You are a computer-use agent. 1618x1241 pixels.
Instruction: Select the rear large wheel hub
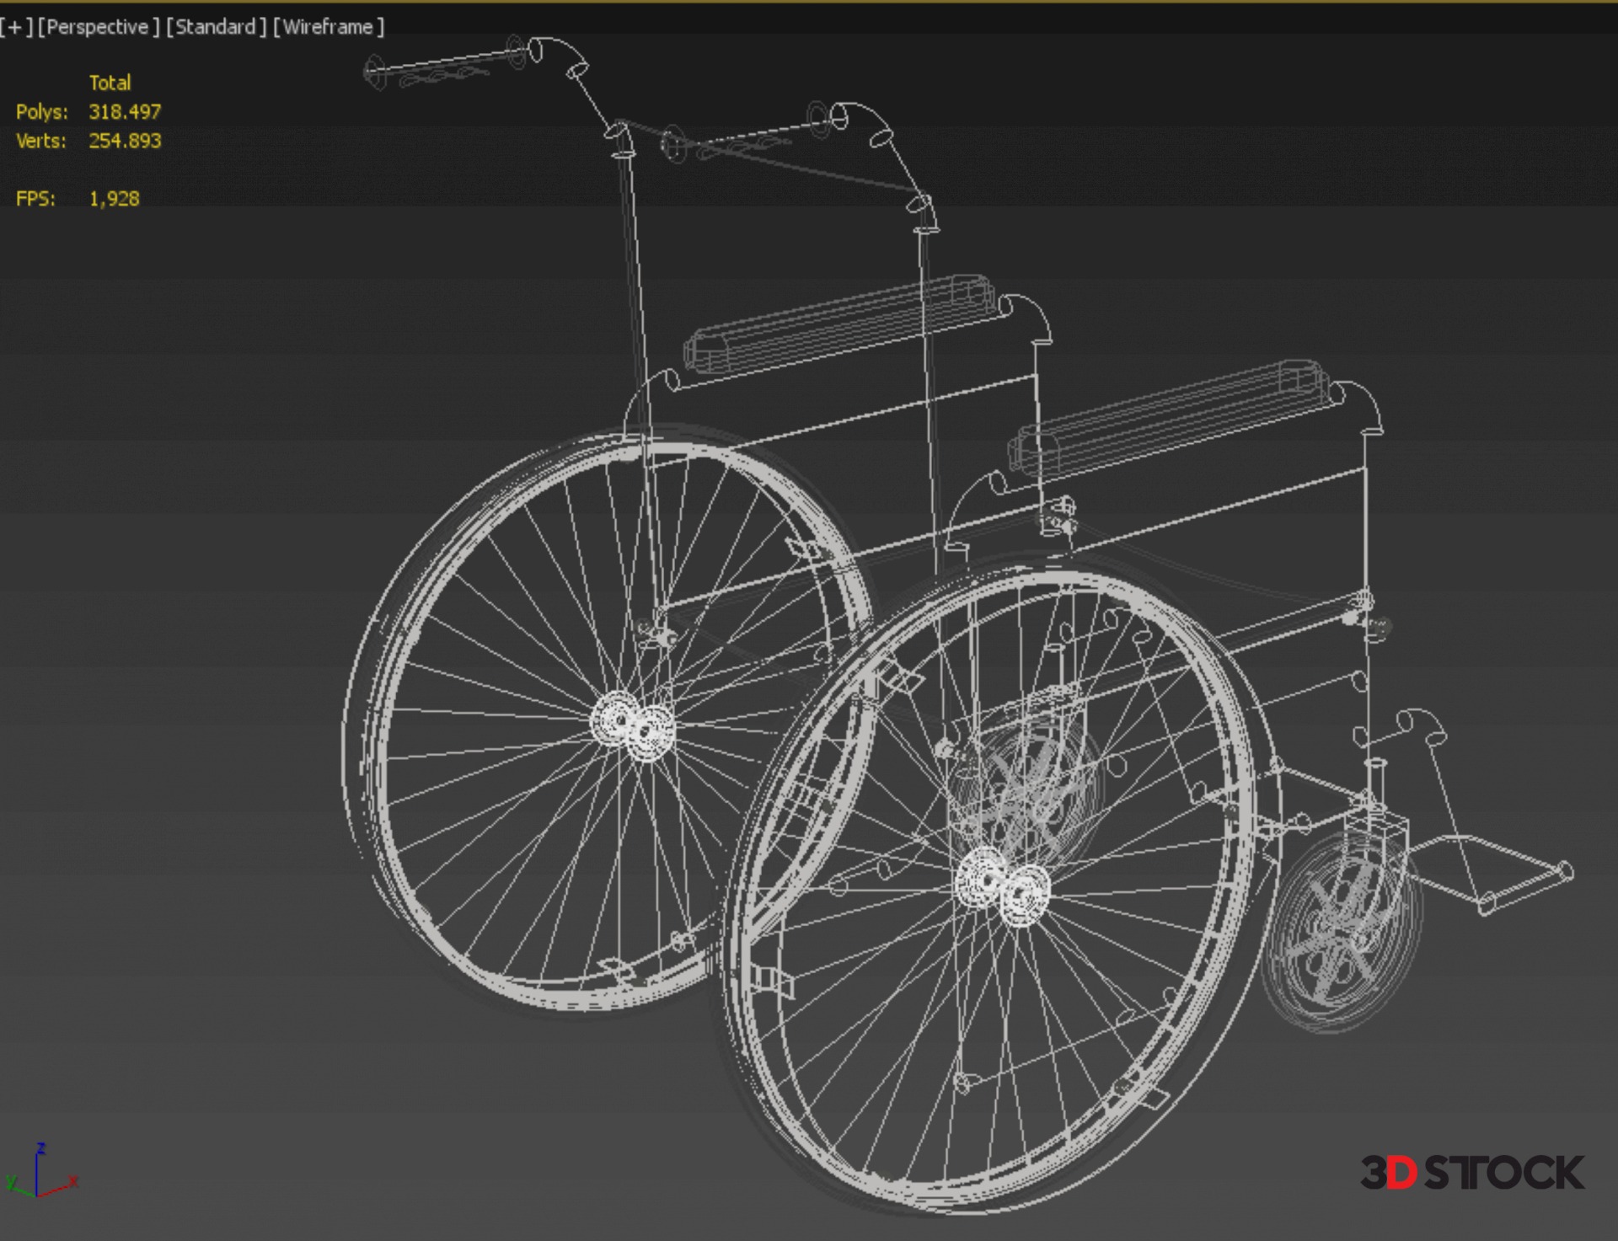point(632,726)
